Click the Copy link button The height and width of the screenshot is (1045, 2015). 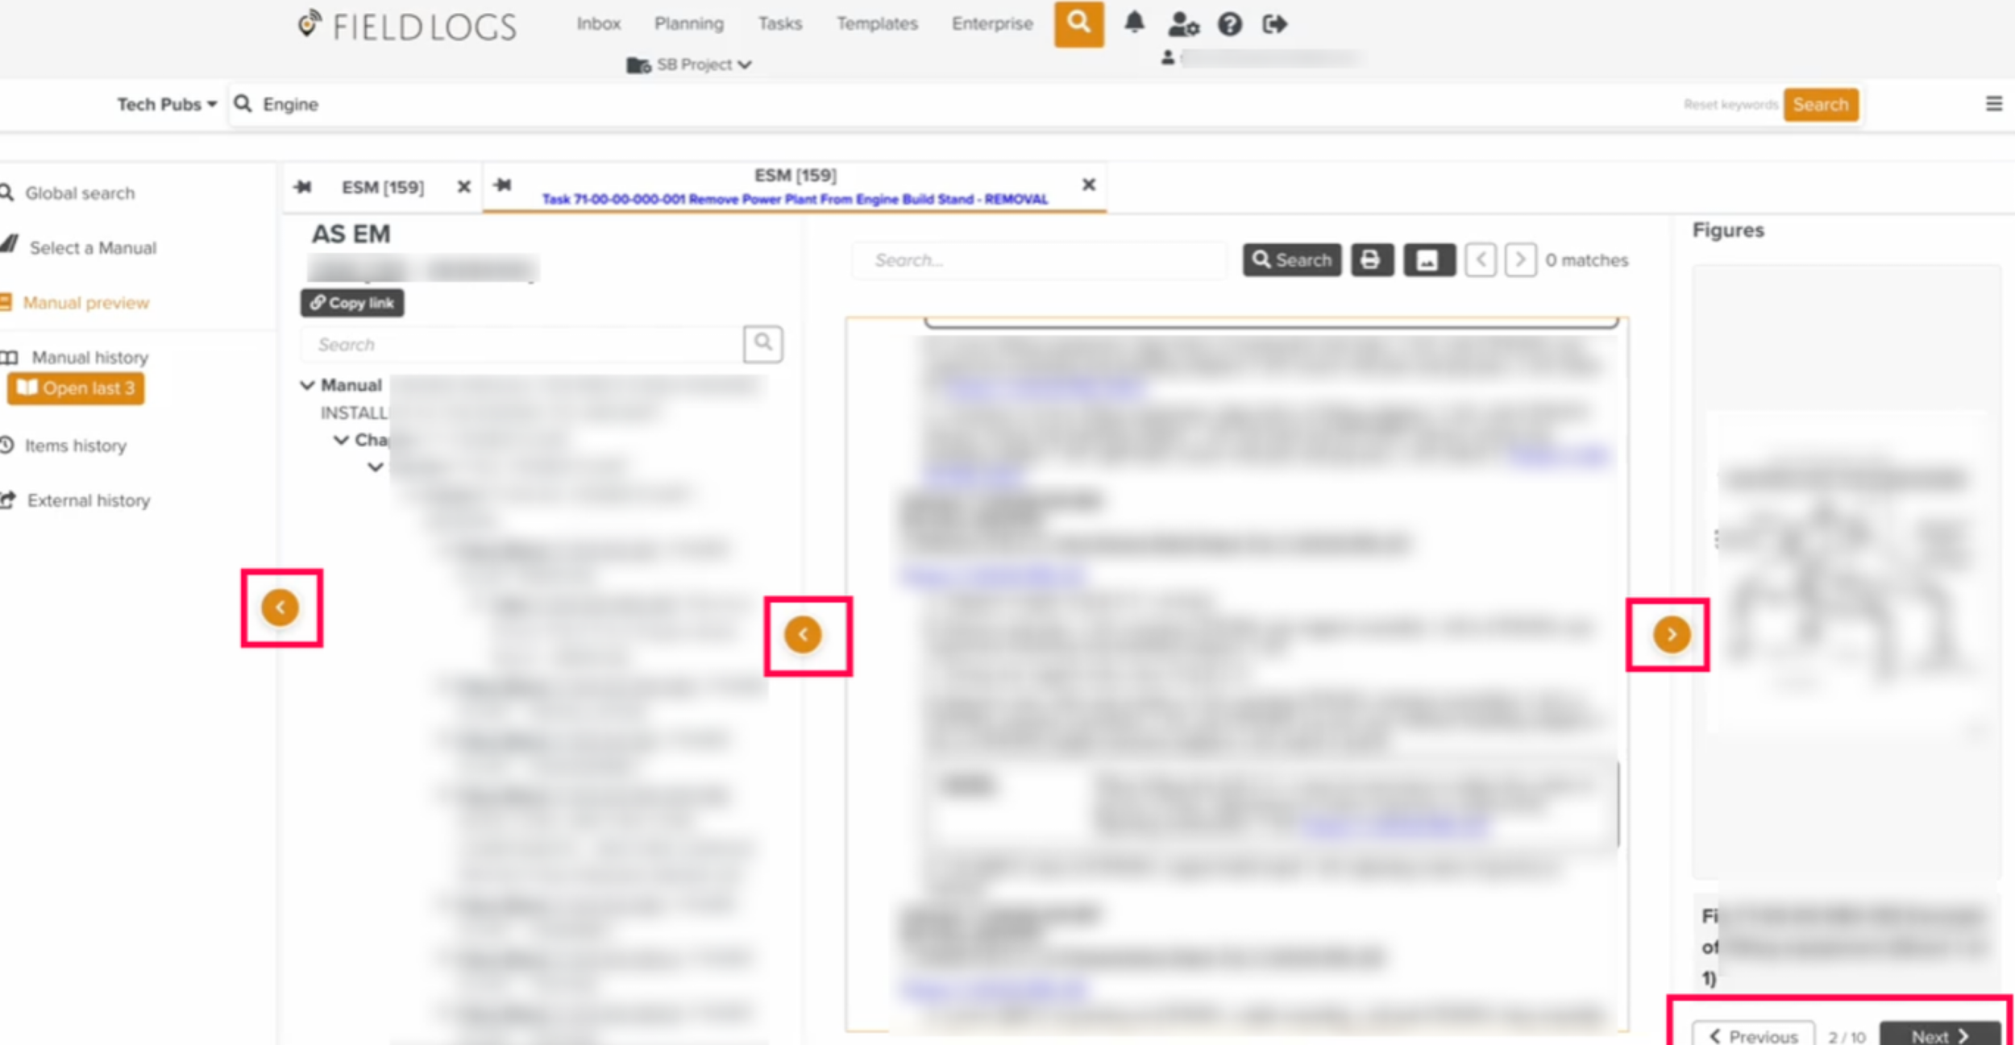[x=352, y=303]
